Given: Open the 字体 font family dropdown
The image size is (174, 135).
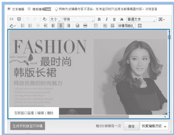Looking at the screenshot, I should click(79, 19).
